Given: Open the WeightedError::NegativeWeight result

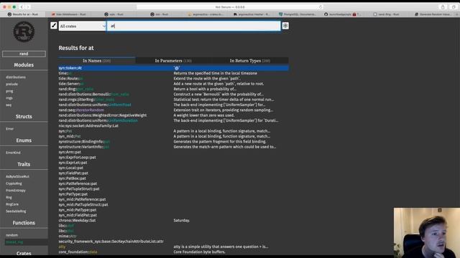Looking at the screenshot, I should pos(173,115).
